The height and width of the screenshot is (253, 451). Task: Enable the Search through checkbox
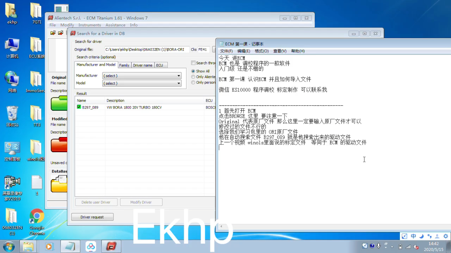193,63
